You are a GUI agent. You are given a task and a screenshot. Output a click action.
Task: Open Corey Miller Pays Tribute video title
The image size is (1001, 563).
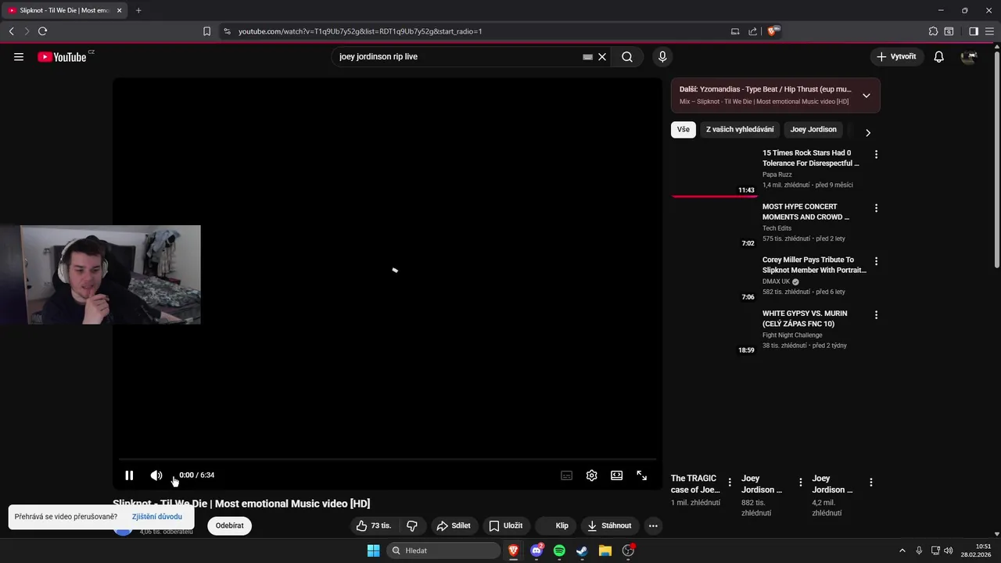tap(814, 265)
